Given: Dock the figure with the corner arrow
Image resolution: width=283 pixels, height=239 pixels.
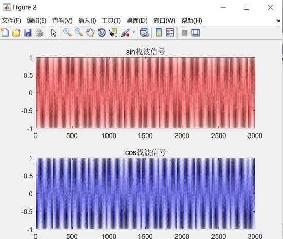Looking at the screenshot, I should coord(278,21).
